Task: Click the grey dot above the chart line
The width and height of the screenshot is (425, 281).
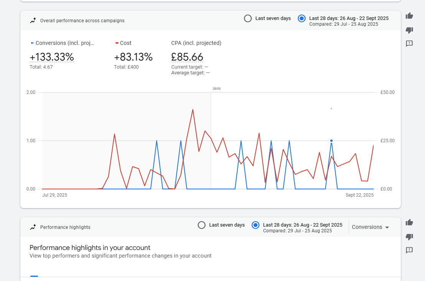Action: [x=331, y=108]
